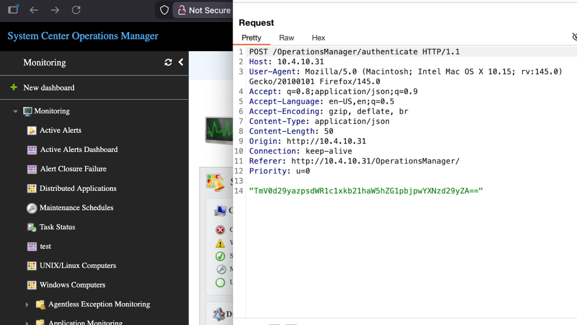The height and width of the screenshot is (325, 577).
Task: Click the Active Alerts view icon
Action: point(32,131)
